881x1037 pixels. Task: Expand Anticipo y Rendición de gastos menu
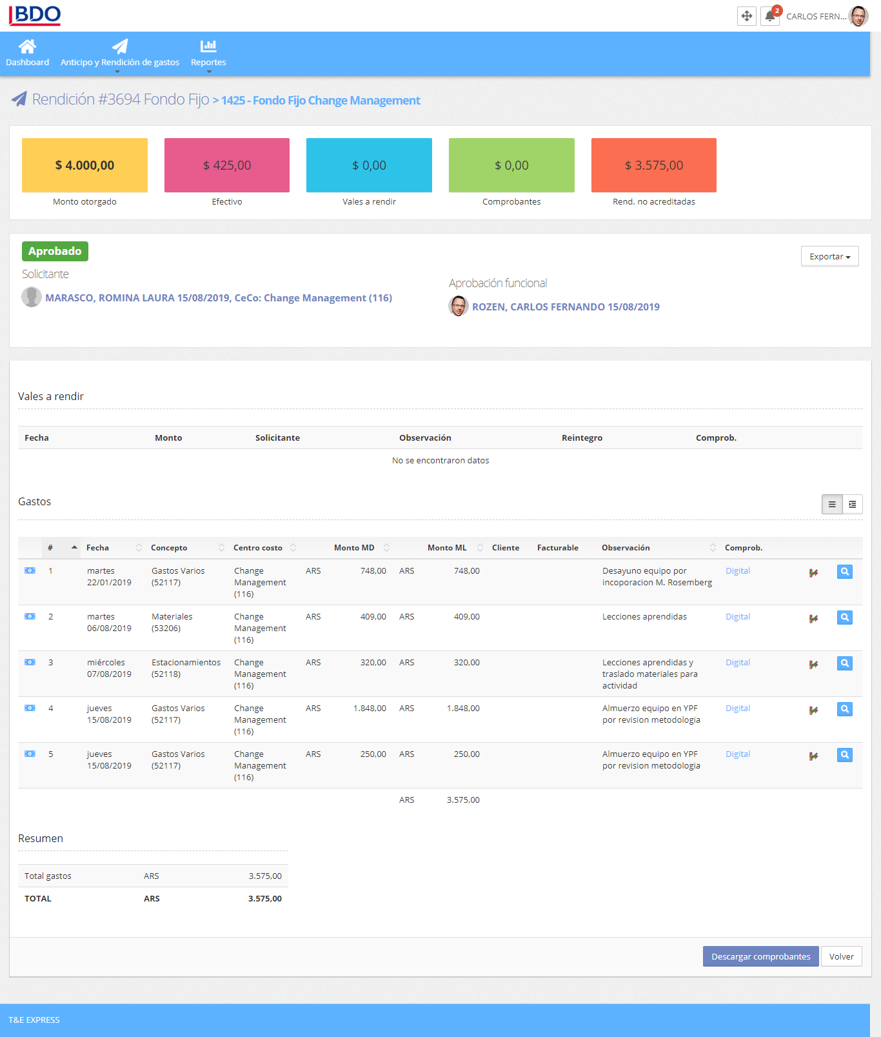coord(120,54)
